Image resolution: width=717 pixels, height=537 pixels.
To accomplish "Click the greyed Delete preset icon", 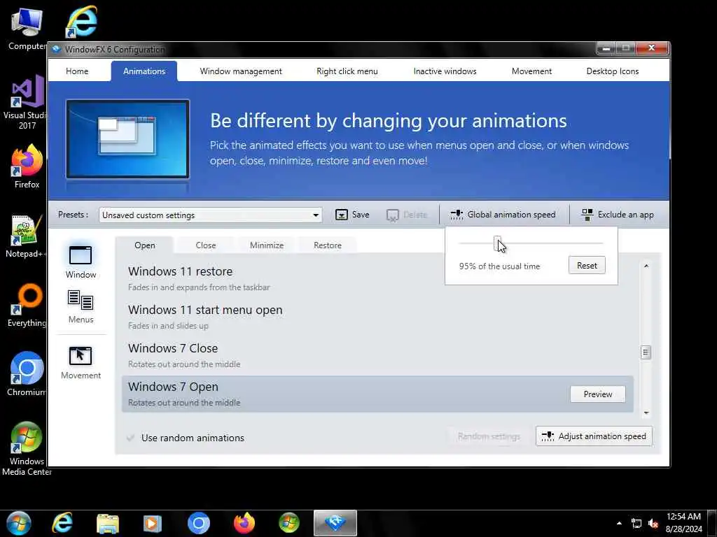I will [392, 215].
